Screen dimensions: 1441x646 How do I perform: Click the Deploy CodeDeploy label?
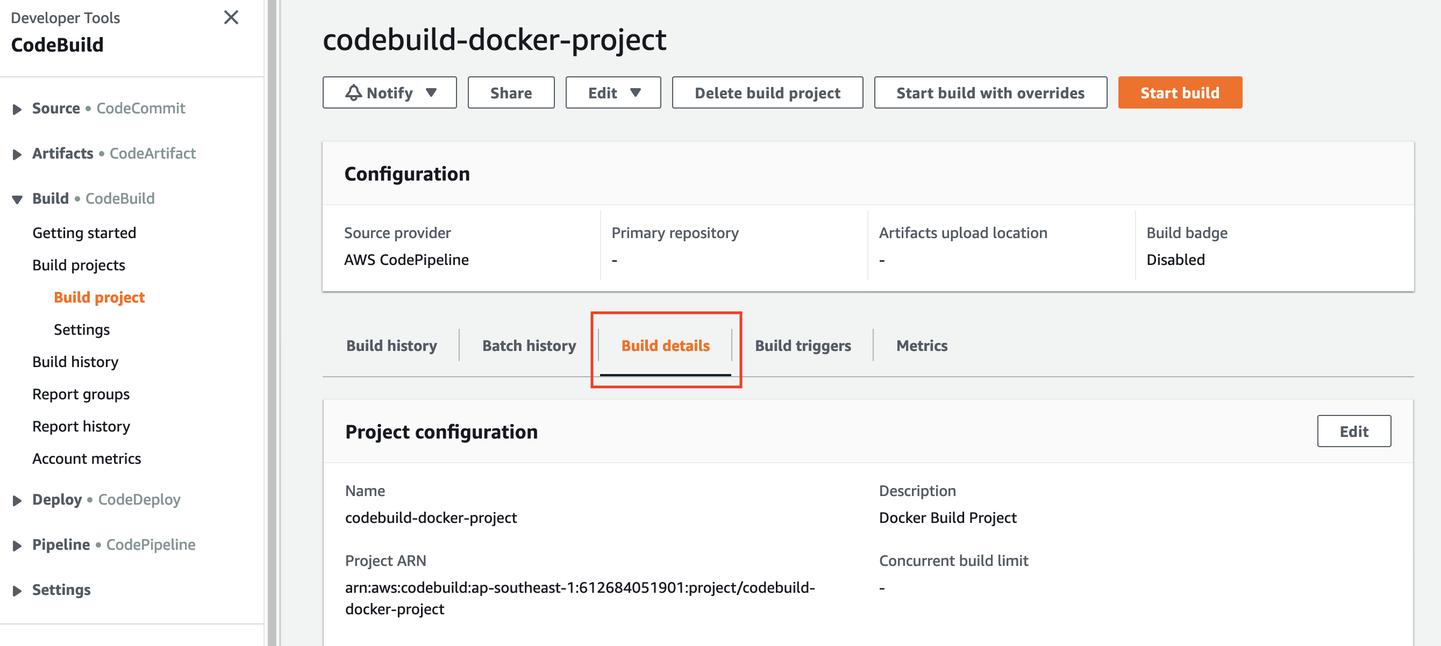(x=106, y=499)
